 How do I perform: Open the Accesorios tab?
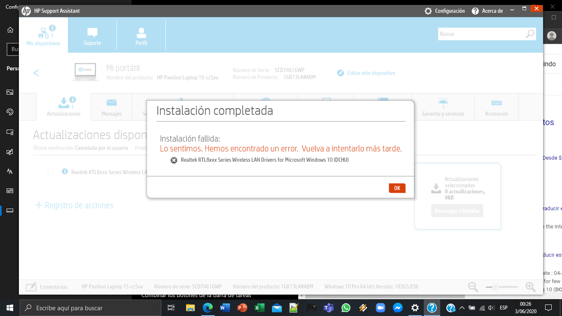(497, 107)
